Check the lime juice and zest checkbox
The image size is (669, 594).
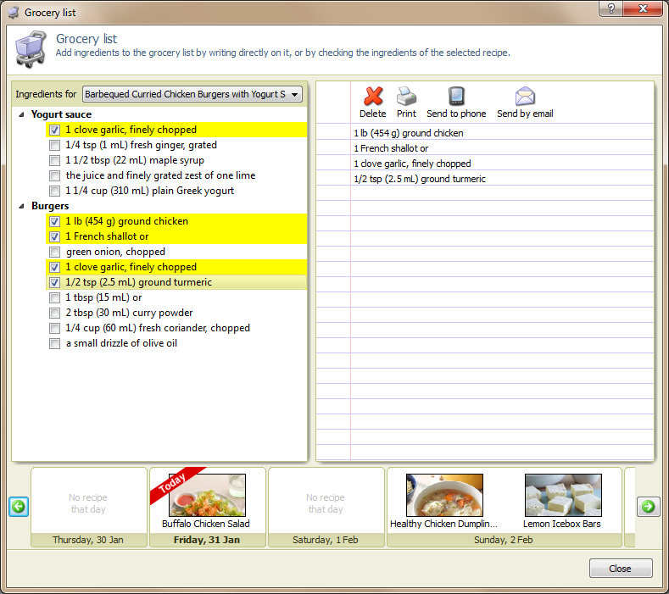point(54,175)
